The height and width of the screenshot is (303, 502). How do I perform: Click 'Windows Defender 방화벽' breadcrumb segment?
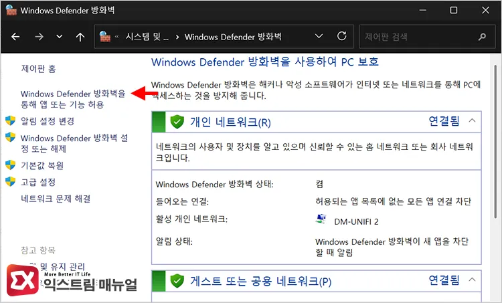(x=233, y=37)
